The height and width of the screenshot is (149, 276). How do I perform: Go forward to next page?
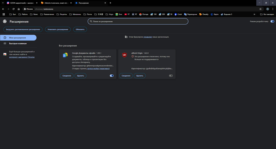click(8, 9)
